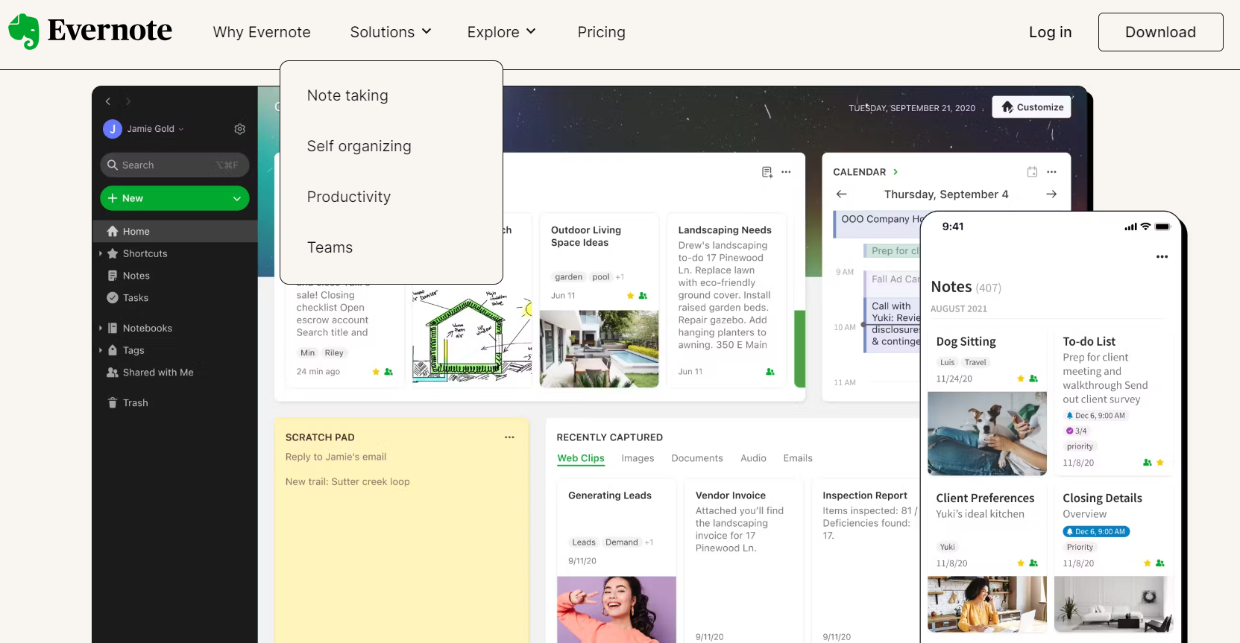
Task: Click the pool tag
Action: click(600, 277)
